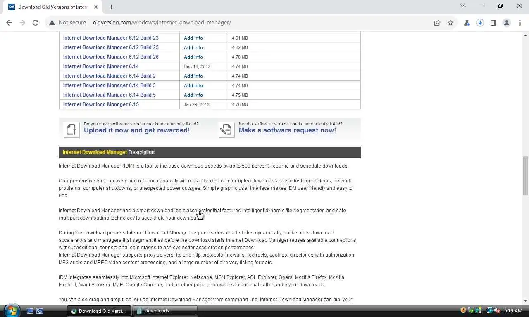Click Add info for 6.14 Build 5
This screenshot has width=529, height=317.
coord(193,95)
